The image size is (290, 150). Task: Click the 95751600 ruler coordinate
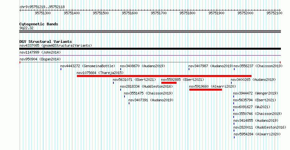pyautogui.click(x=130, y=13)
